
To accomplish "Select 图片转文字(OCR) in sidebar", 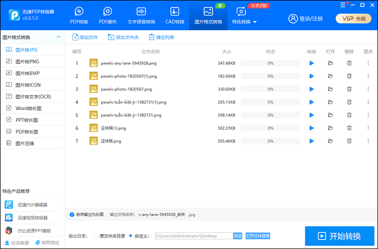I will coord(33,97).
